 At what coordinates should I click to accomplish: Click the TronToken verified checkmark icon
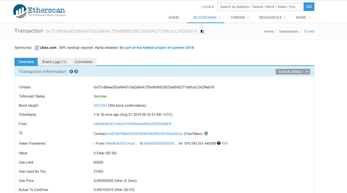(x=206, y=133)
